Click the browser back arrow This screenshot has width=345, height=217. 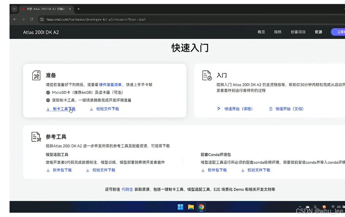pos(15,19)
